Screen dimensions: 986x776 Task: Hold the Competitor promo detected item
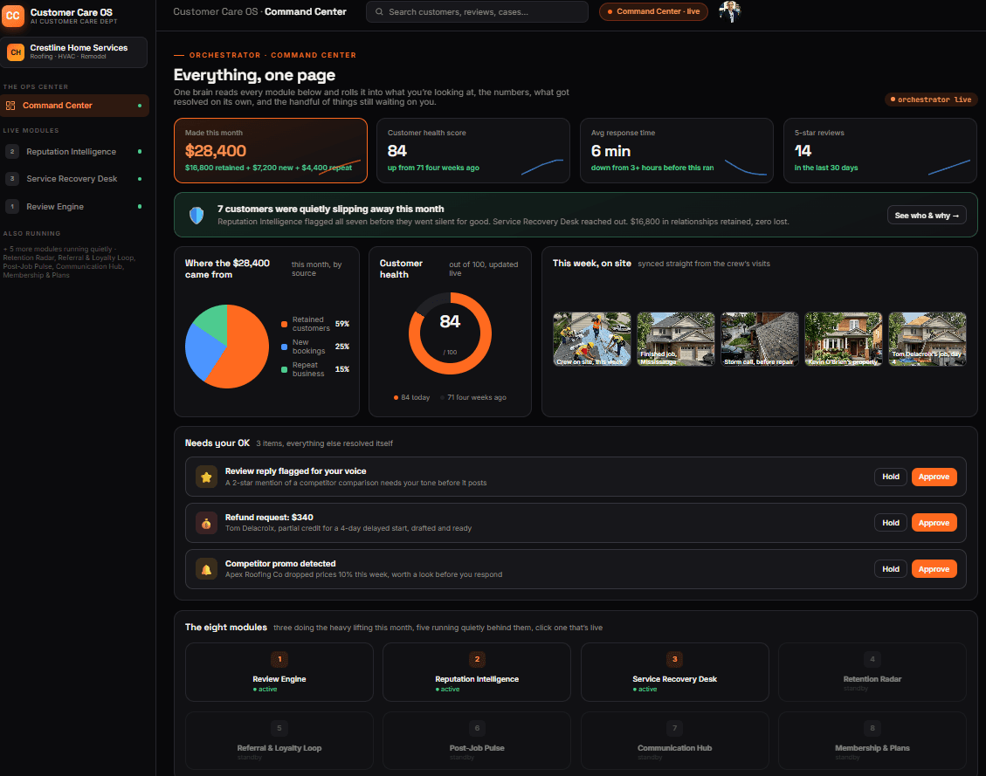pos(891,569)
